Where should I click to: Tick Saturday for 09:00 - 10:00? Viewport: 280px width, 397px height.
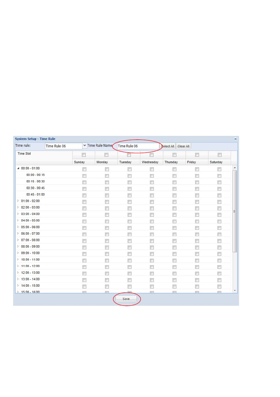[220, 254]
